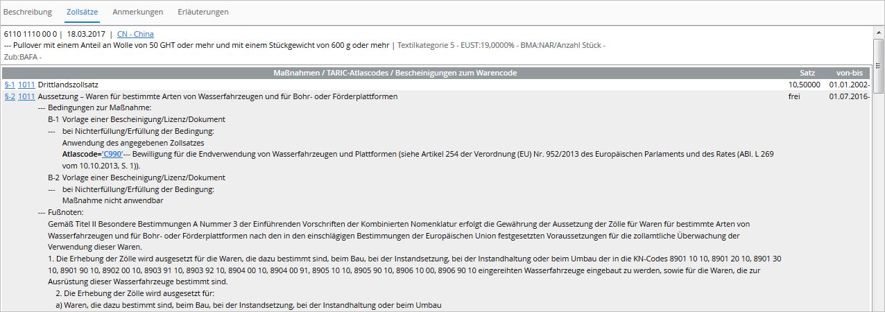Click the von-bis column header
Viewport: 885px width, 312px height.
click(848, 73)
